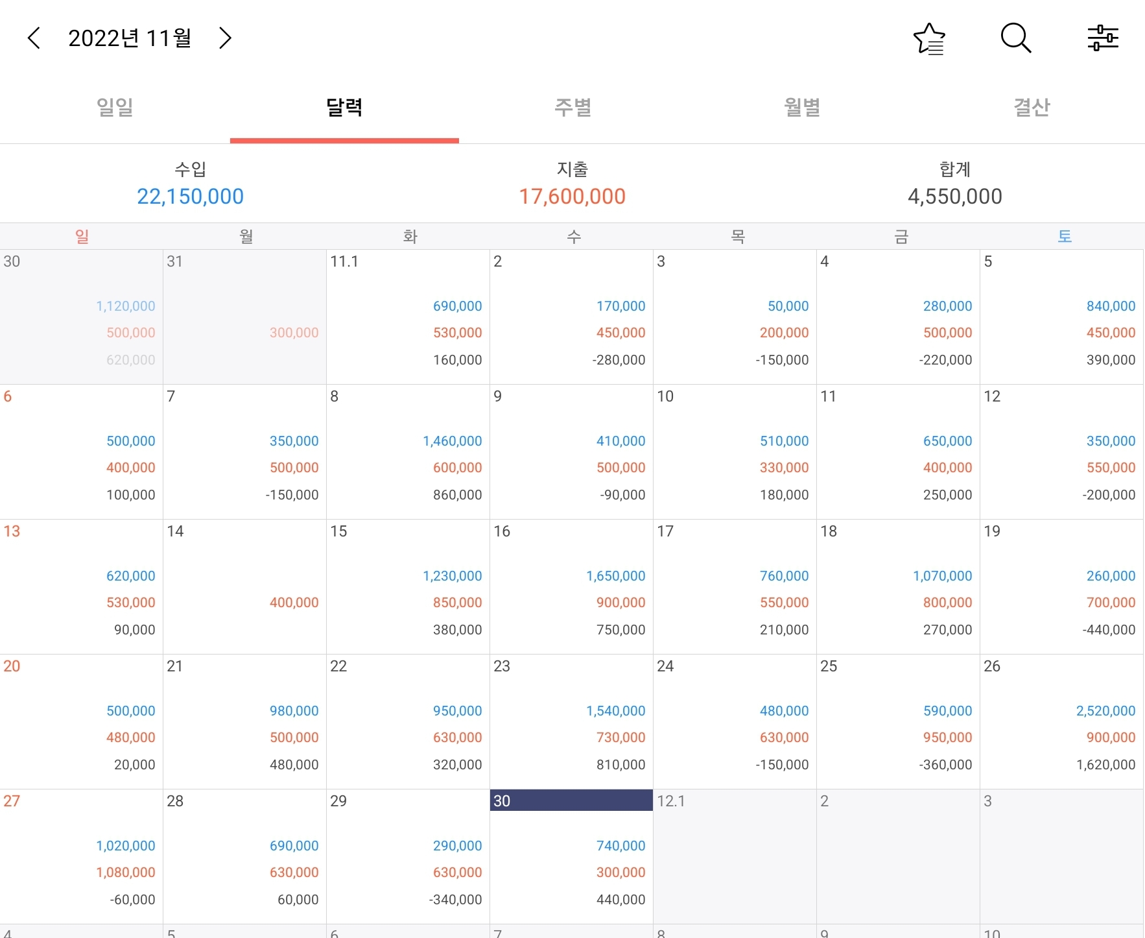Open day 28 with balance 60,000
The width and height of the screenshot is (1145, 938).
point(244,856)
